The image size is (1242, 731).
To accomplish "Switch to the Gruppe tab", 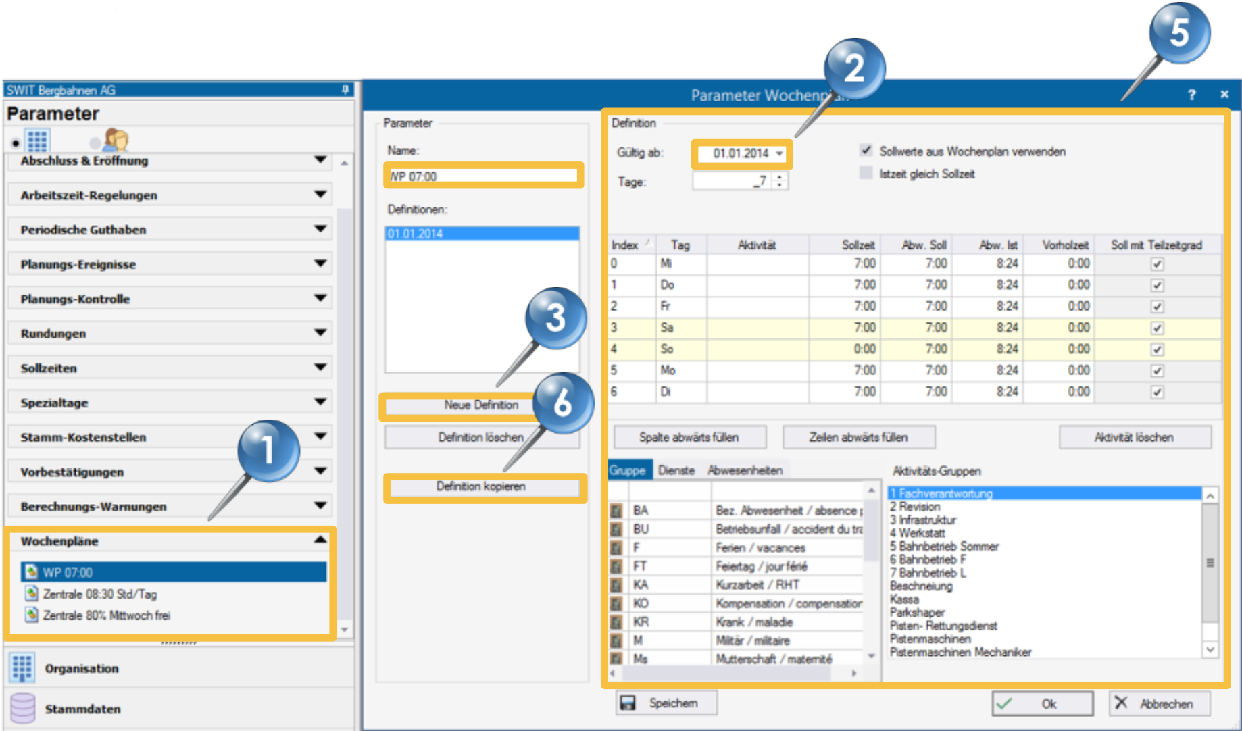I will click(x=628, y=470).
